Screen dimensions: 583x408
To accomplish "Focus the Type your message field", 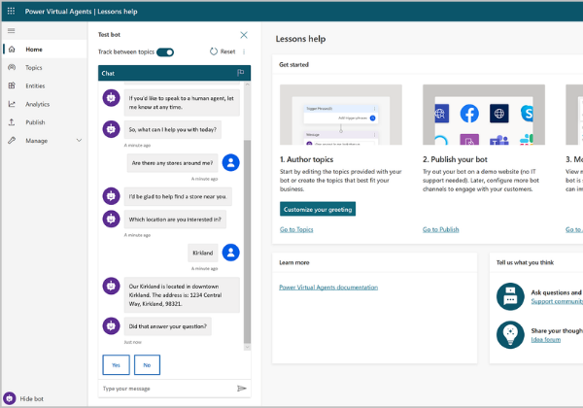I will [x=167, y=389].
